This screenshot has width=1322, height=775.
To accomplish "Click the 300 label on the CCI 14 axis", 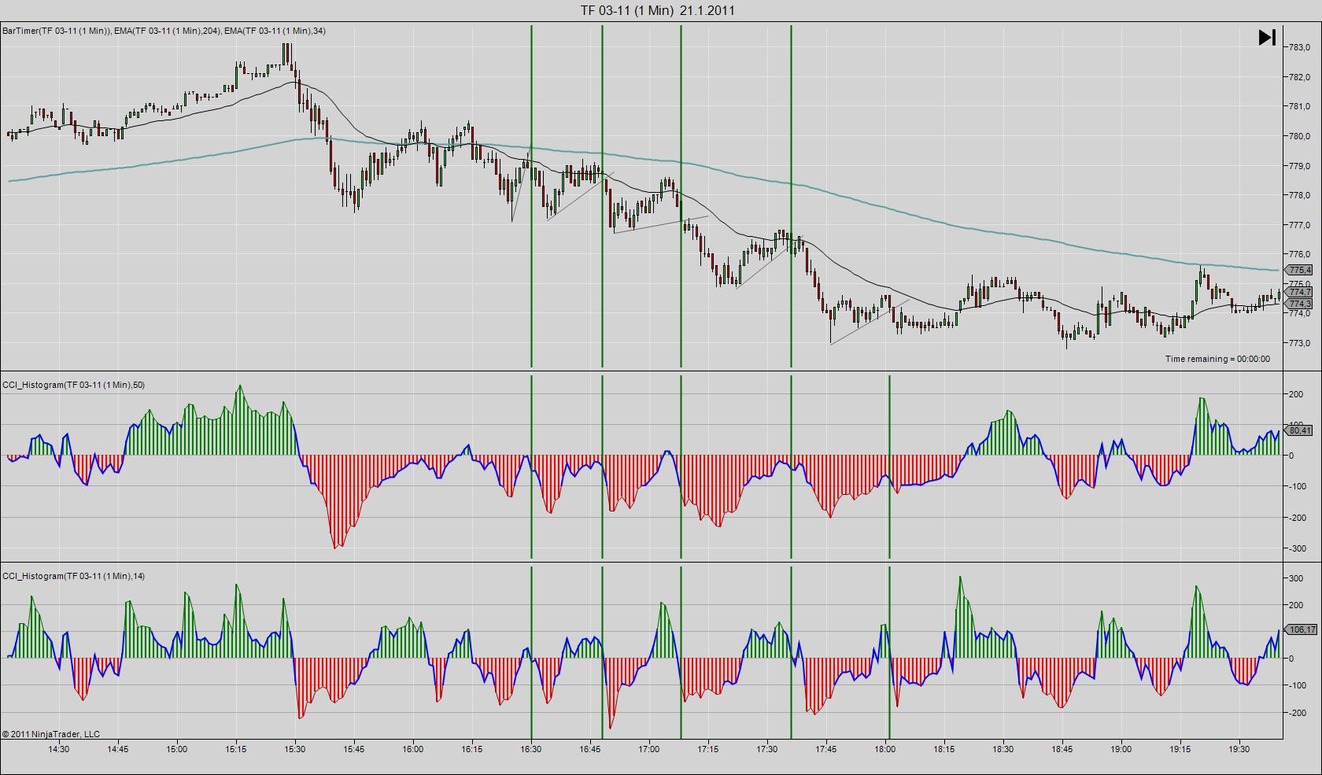I will coord(1296,578).
